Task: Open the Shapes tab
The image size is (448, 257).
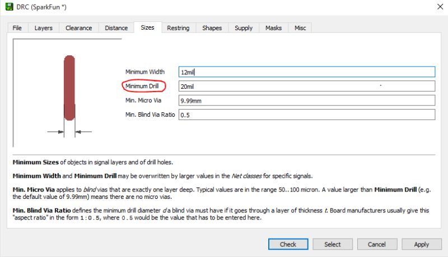Action: (x=212, y=28)
